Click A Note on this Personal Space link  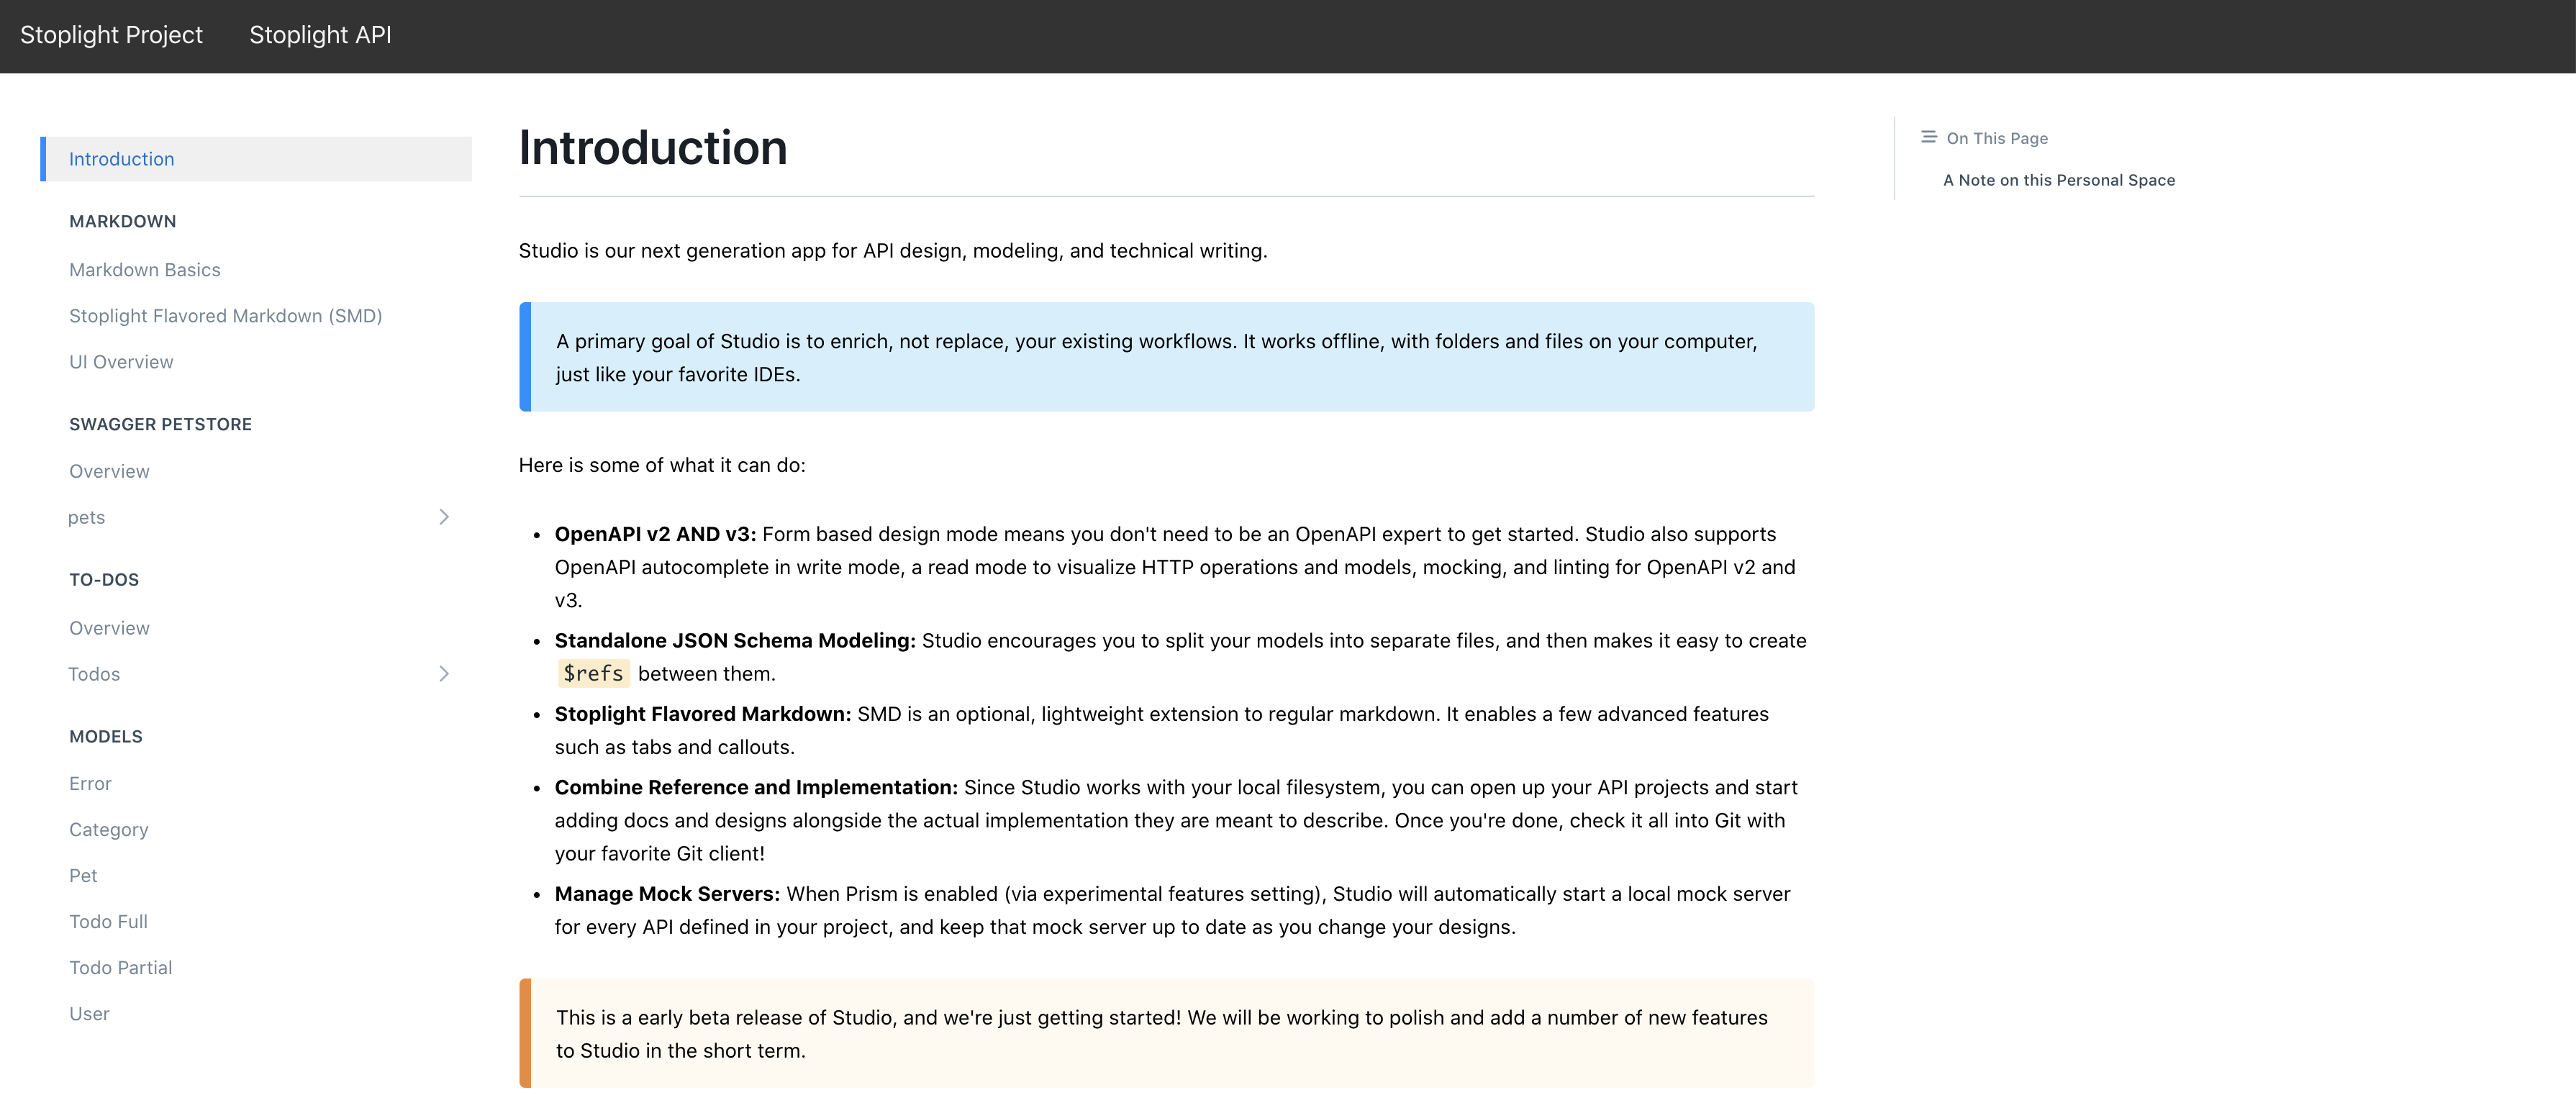(2060, 179)
